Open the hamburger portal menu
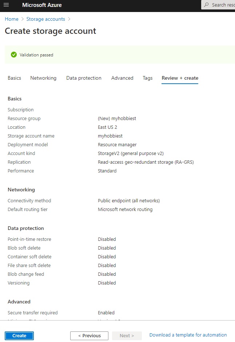Viewport: 235px width, 342px height. (6, 5)
